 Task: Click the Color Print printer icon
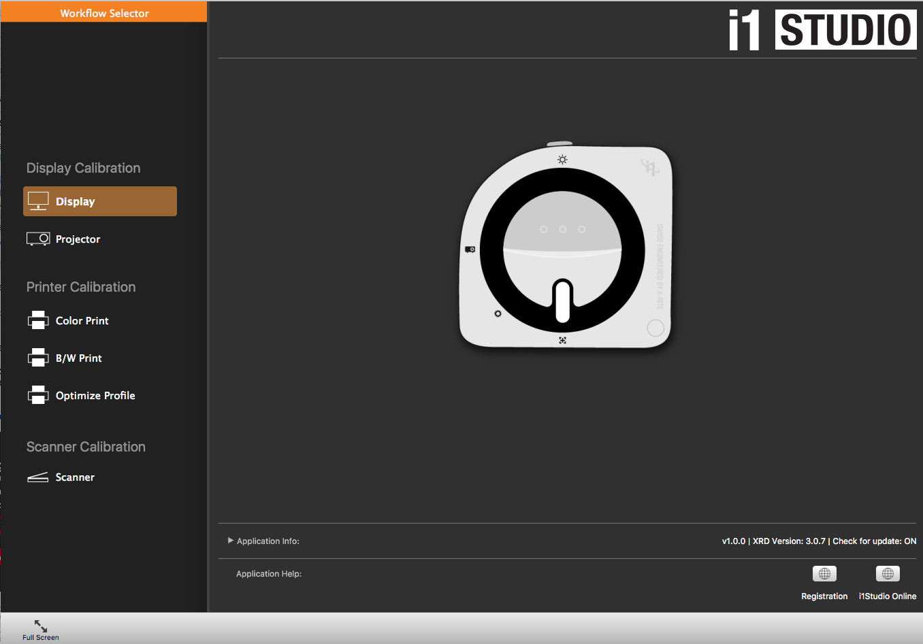point(38,320)
